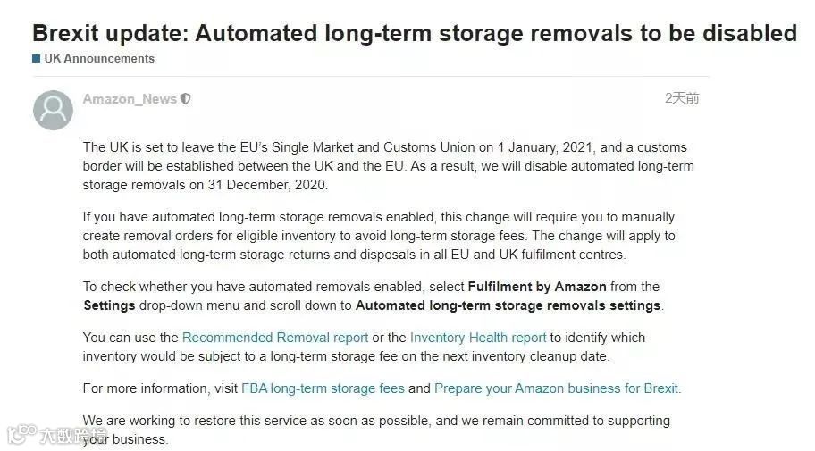815x451 pixels.
Task: Click the Brexit update post title
Action: [x=415, y=33]
